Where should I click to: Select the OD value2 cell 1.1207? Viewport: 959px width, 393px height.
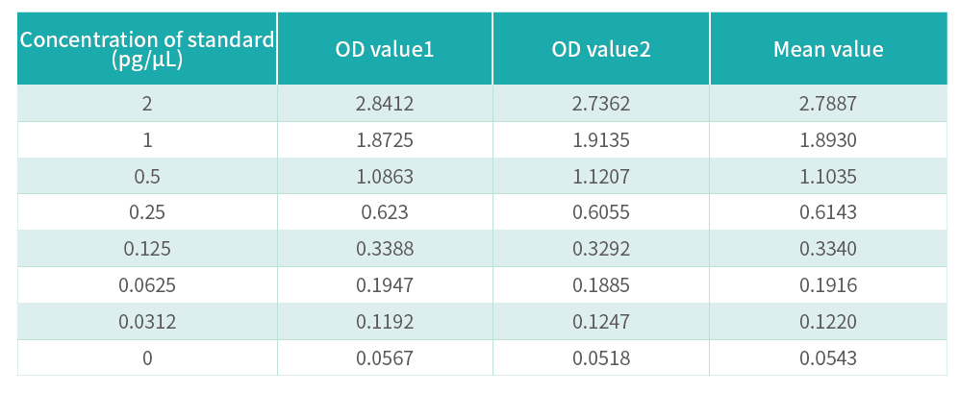(x=601, y=177)
